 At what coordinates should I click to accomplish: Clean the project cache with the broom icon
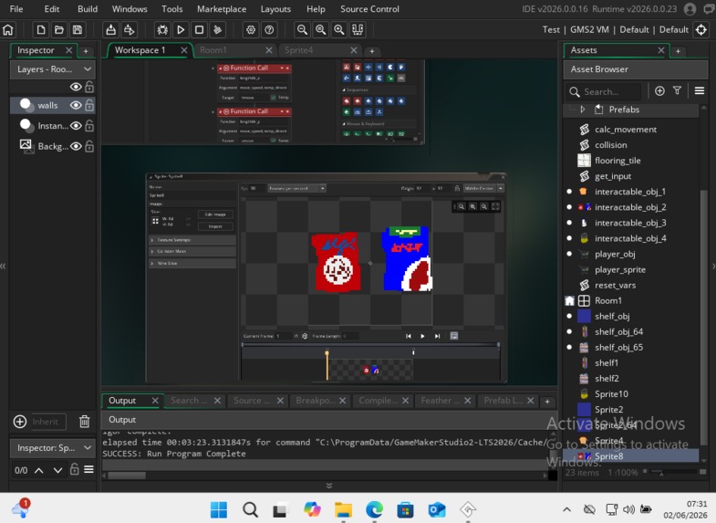(x=217, y=30)
